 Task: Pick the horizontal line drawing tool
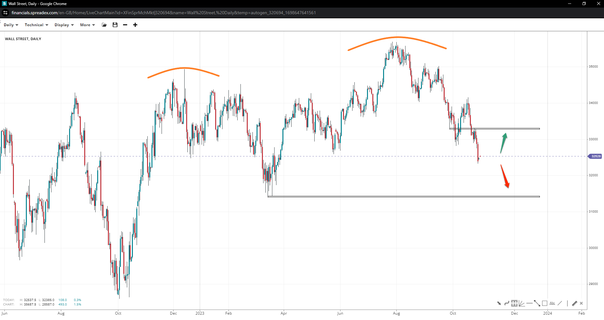[529, 303]
